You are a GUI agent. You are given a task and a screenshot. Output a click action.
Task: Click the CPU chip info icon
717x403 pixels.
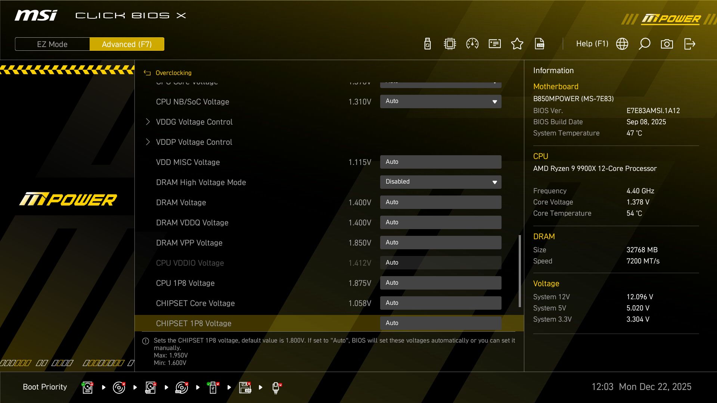pos(450,44)
